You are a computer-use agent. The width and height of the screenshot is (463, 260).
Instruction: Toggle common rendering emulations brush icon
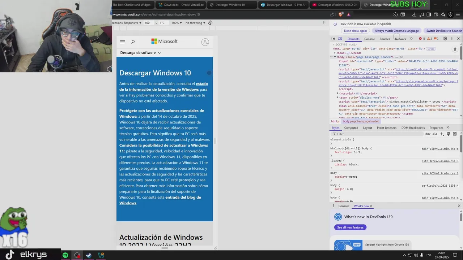448,134
